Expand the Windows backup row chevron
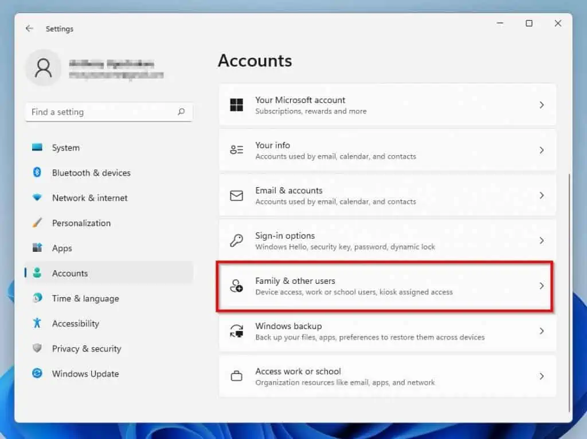Image resolution: width=587 pixels, height=439 pixels. point(542,331)
